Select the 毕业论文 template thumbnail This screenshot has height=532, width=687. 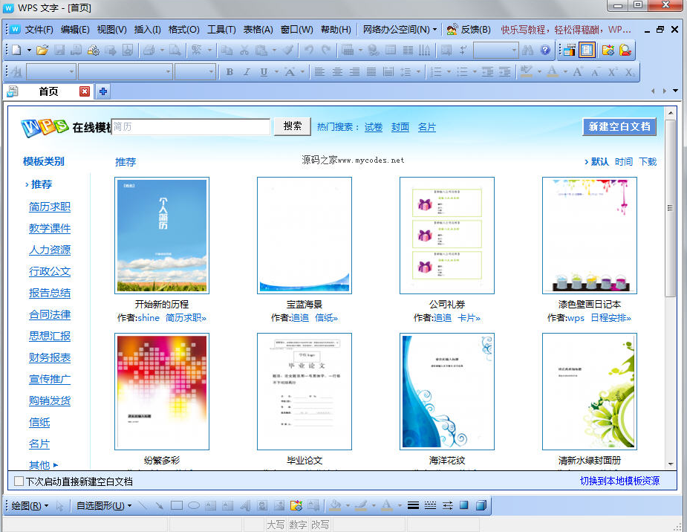click(x=305, y=392)
